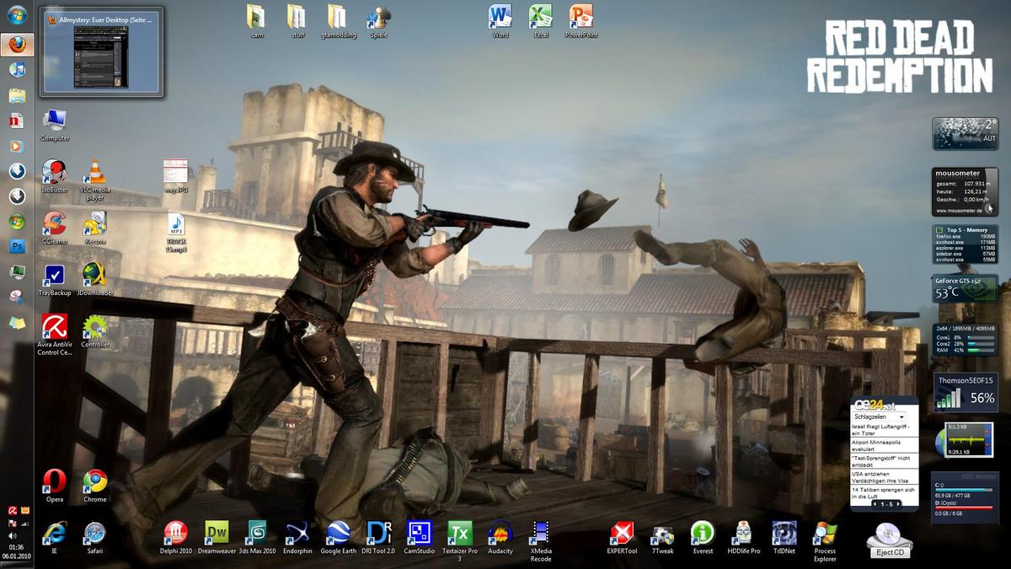Screen dimensions: 1011x569
Task: Go to previous oe24 headlines page
Action: click(875, 504)
